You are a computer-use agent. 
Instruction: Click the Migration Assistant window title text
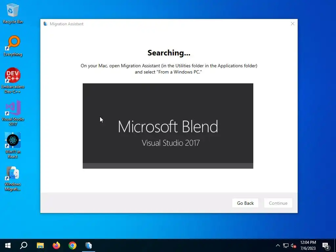click(67, 24)
